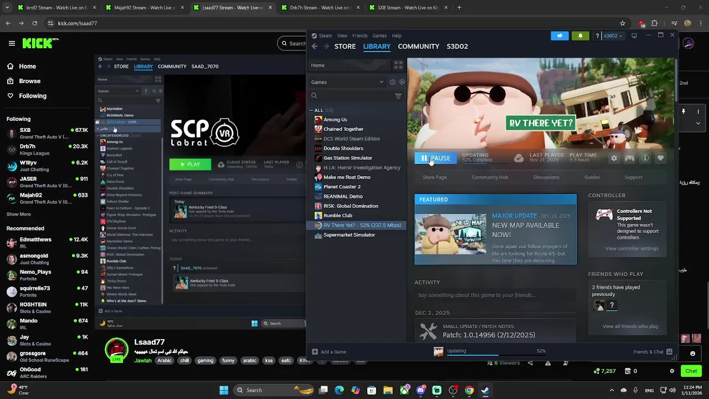Collapse the ALL games category
709x399 pixels.
tap(311, 110)
